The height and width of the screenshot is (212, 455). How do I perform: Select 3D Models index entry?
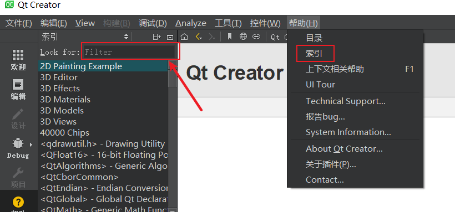103,111
